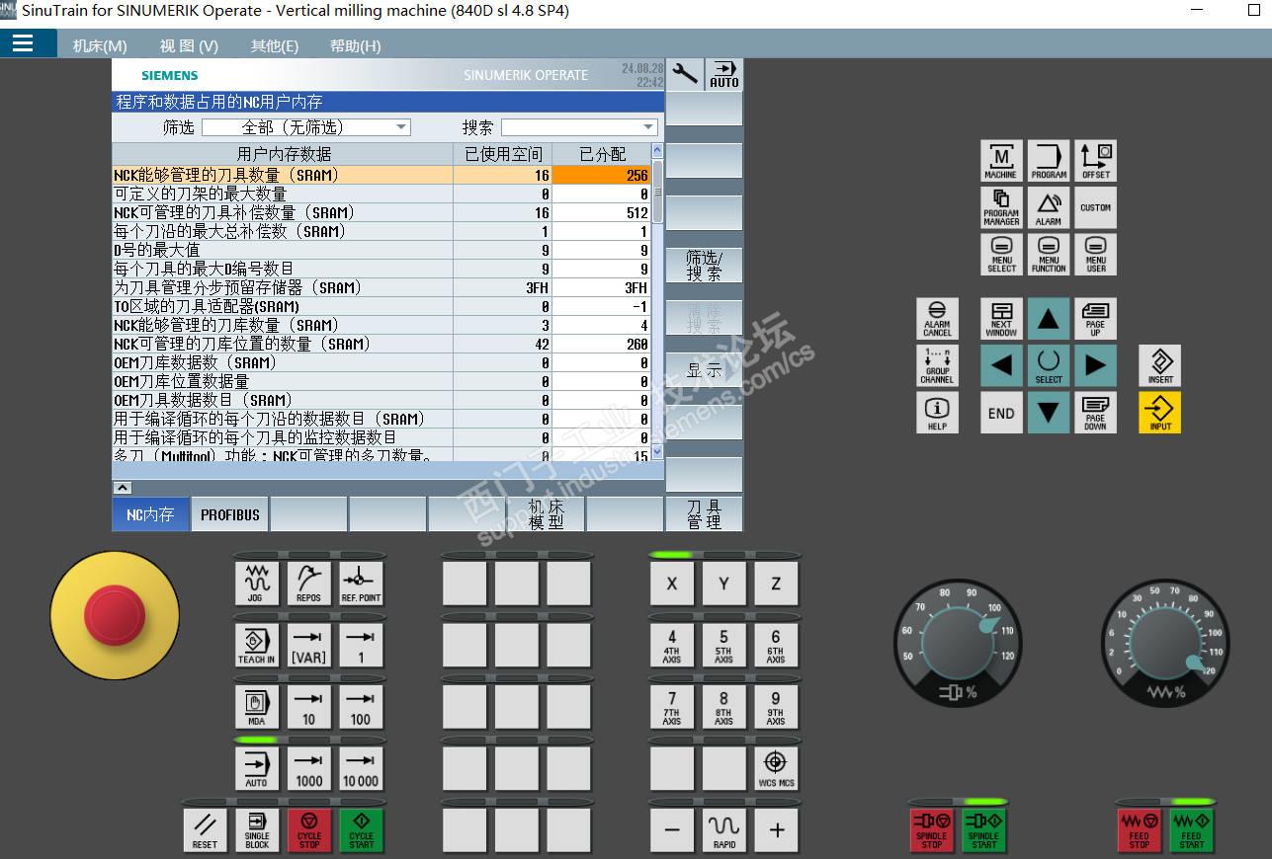Click the NEXT WINDOW key
The height and width of the screenshot is (859, 1272).
1001,319
